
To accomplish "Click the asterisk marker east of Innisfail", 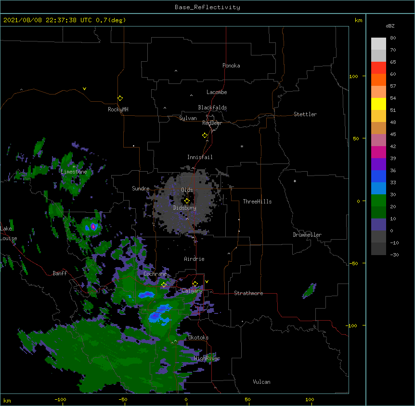I will click(242, 146).
